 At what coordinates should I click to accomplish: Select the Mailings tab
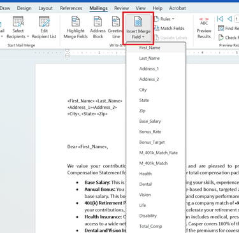(98, 8)
